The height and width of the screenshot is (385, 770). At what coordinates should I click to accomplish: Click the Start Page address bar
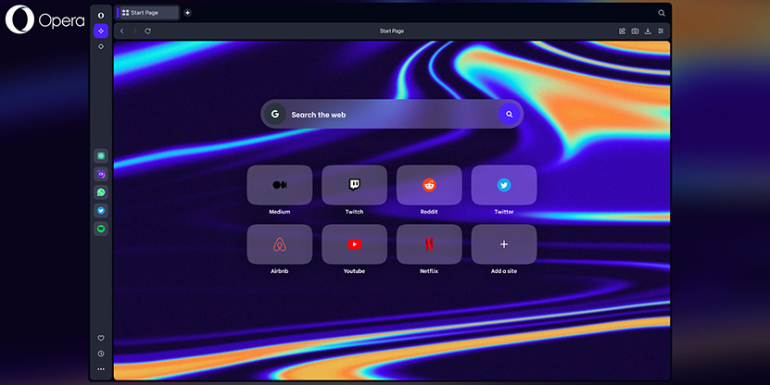tap(391, 31)
